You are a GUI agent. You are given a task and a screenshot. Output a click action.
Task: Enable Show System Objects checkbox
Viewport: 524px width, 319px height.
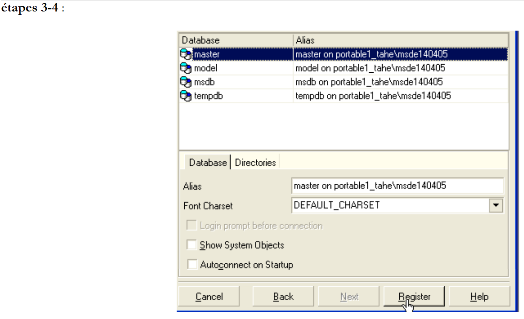192,245
